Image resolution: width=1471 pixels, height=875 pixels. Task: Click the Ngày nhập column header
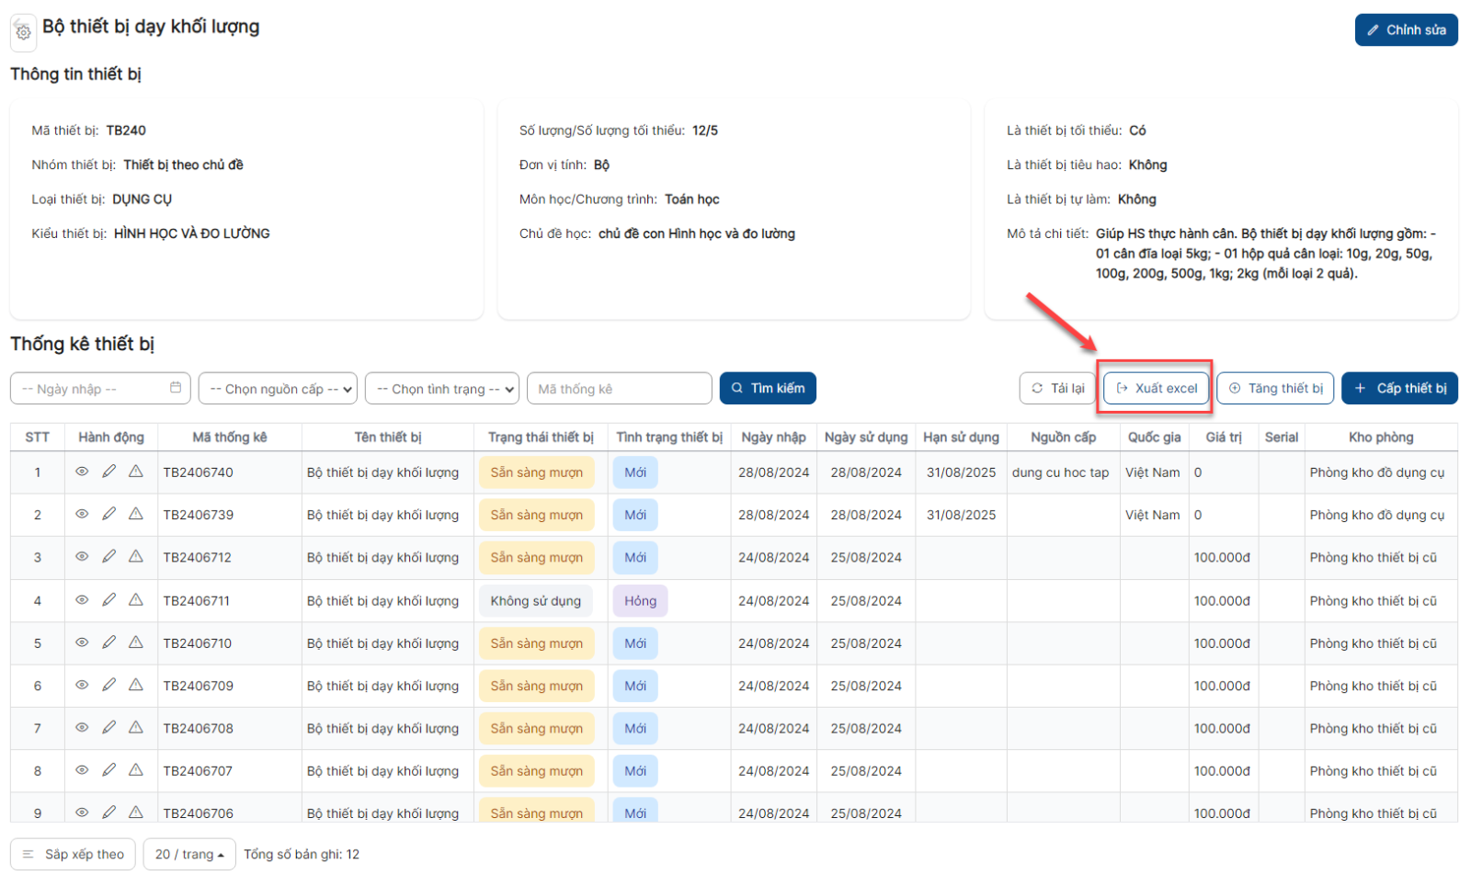pos(773,437)
